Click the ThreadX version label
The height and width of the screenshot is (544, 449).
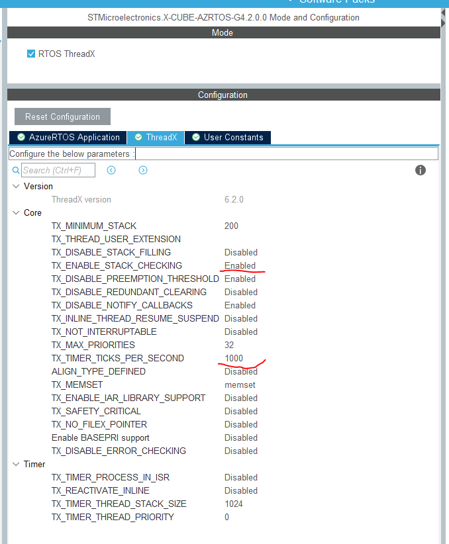tap(81, 199)
